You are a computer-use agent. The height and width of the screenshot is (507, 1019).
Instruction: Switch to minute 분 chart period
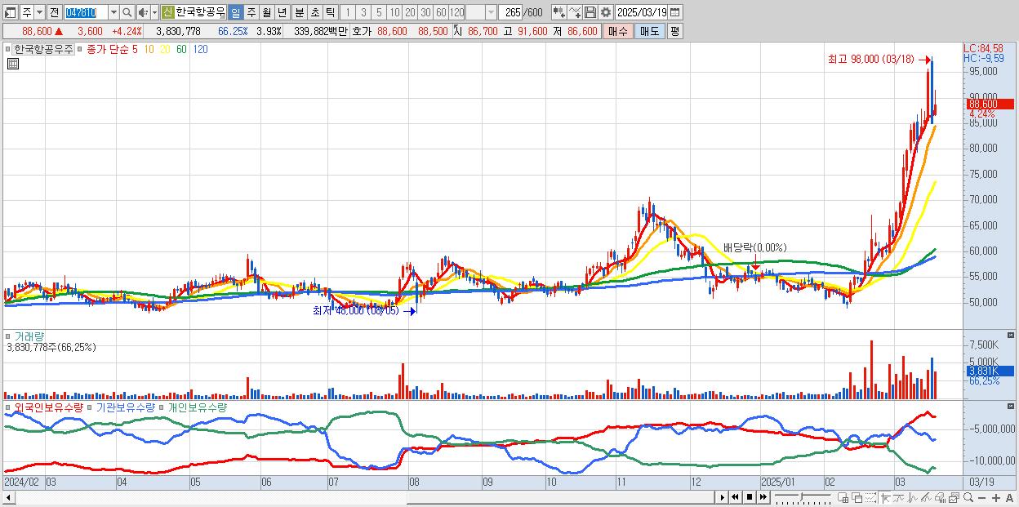pos(299,12)
